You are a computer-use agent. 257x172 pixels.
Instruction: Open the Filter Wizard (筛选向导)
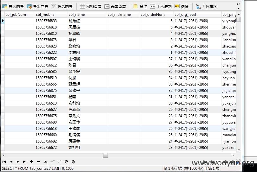(62, 6)
